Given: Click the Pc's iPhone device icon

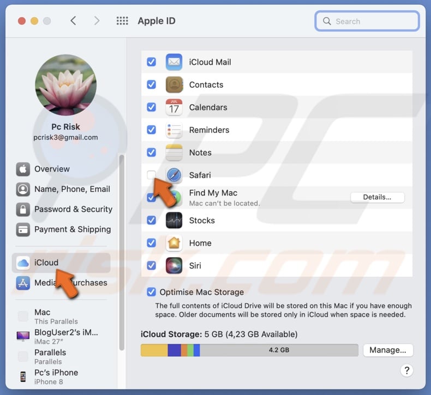Looking at the screenshot, I should click(x=23, y=376).
